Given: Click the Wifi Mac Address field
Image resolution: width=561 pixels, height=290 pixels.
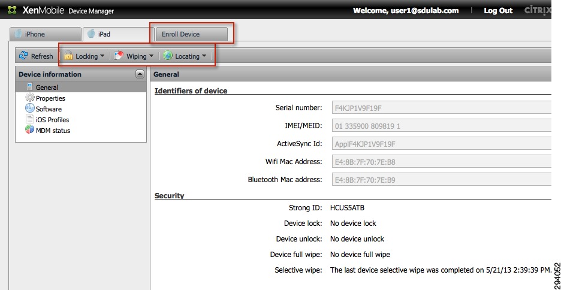Looking at the screenshot, I should coord(442,162).
